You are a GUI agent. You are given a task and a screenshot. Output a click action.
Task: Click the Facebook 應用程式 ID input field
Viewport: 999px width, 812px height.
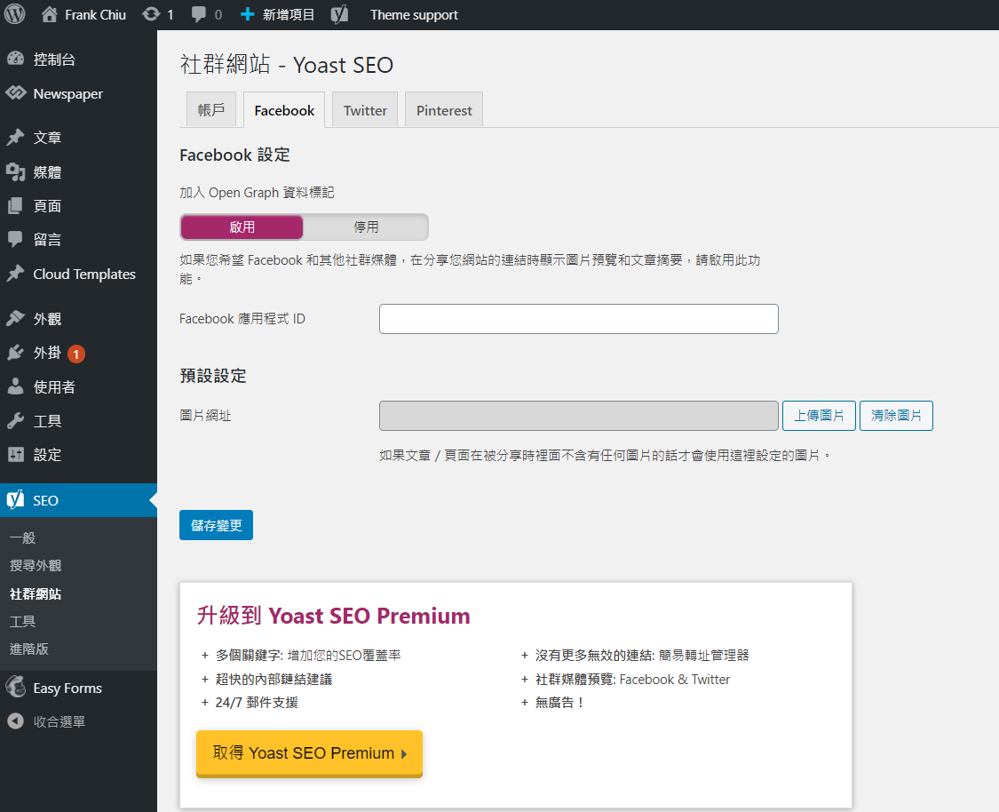pos(578,319)
